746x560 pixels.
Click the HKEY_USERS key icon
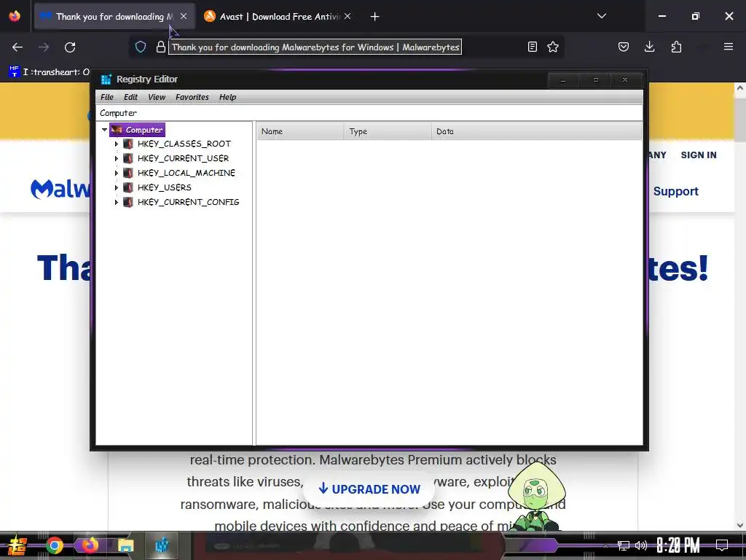(x=127, y=187)
